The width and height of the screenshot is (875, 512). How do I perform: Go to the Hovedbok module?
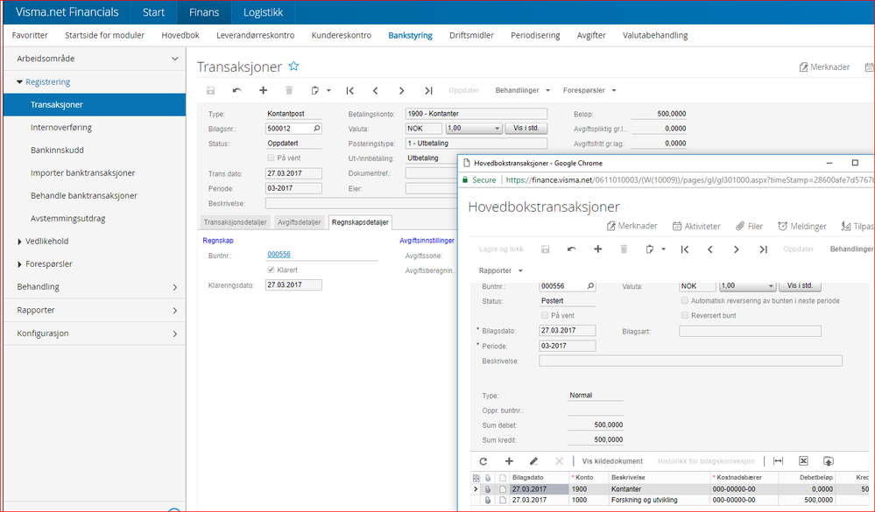click(x=180, y=35)
